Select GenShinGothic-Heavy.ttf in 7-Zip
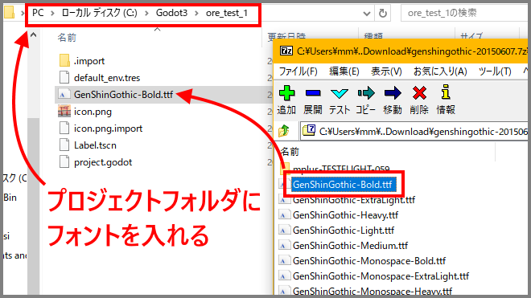This screenshot has width=531, height=298. tap(345, 215)
